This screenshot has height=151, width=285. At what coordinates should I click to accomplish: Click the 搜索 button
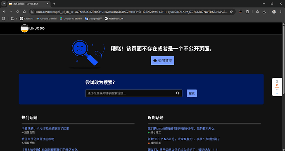192,93
